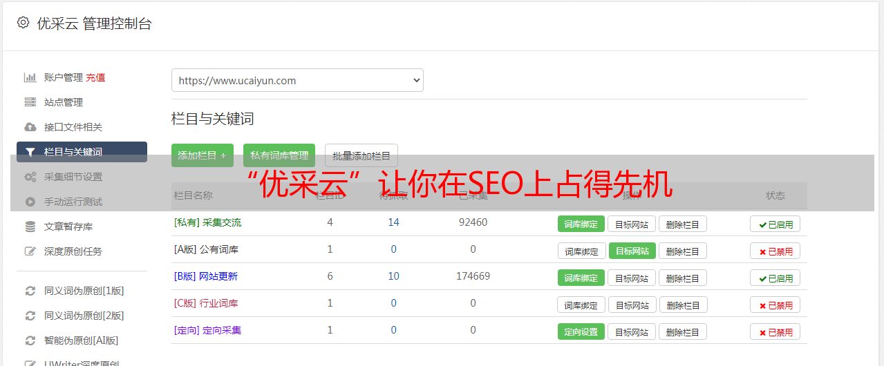Click the 私有词库管理 button
Viewport: 884px width, 366px height.
click(279, 155)
